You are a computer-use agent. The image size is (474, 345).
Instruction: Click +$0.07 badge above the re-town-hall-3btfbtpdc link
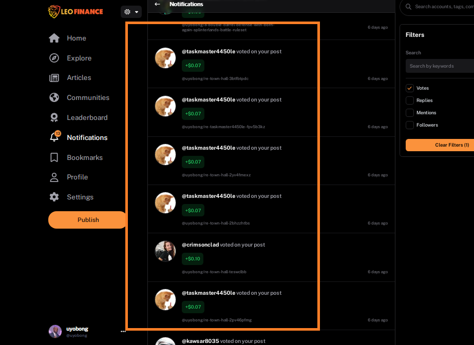point(193,66)
